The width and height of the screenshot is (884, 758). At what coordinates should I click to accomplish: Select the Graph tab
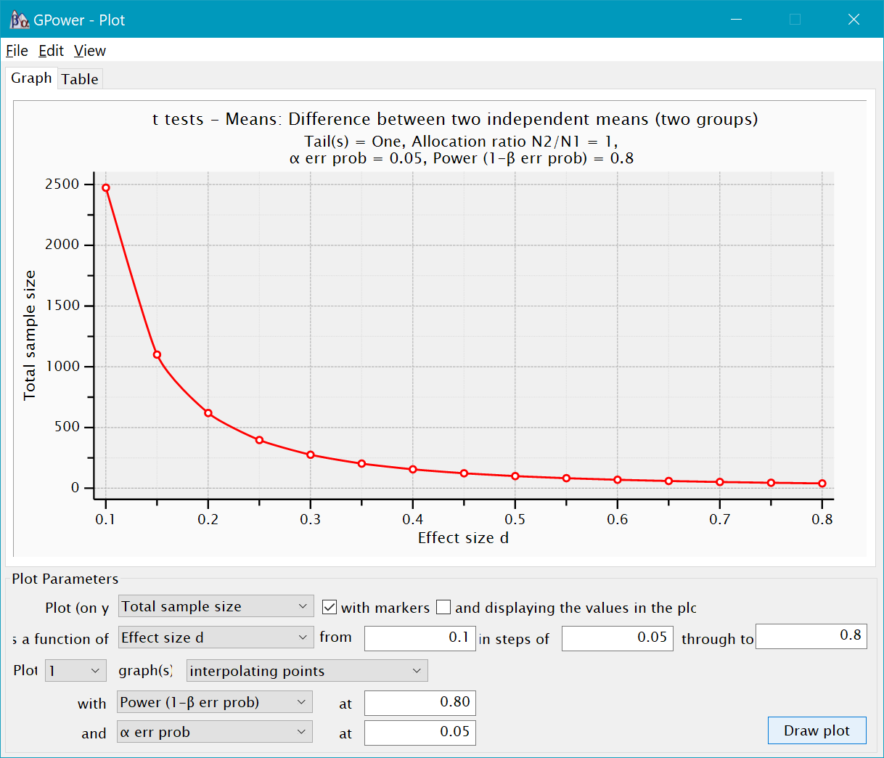pos(31,78)
